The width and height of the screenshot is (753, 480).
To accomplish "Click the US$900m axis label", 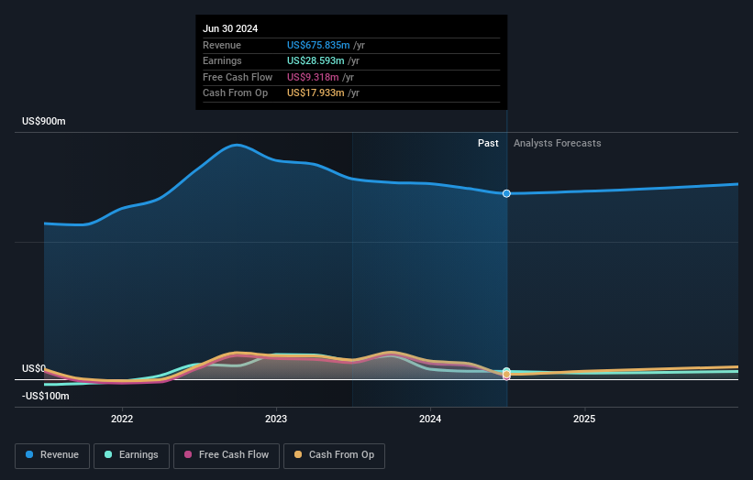I will point(44,121).
